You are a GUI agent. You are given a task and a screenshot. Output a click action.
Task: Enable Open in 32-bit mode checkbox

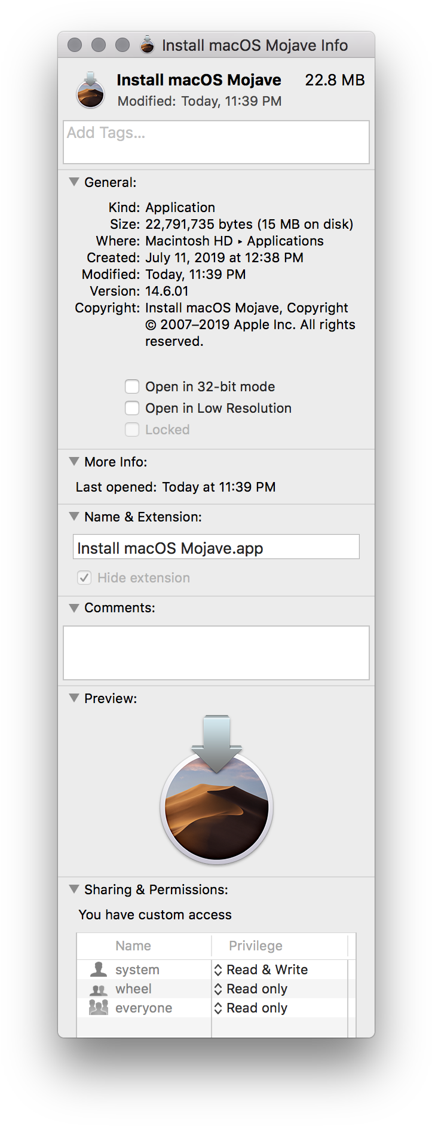pos(132,386)
